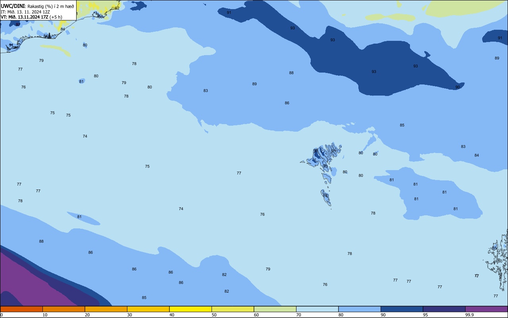Select the 20–30% amber legend swatch
508x318 pixels.
coord(106,309)
